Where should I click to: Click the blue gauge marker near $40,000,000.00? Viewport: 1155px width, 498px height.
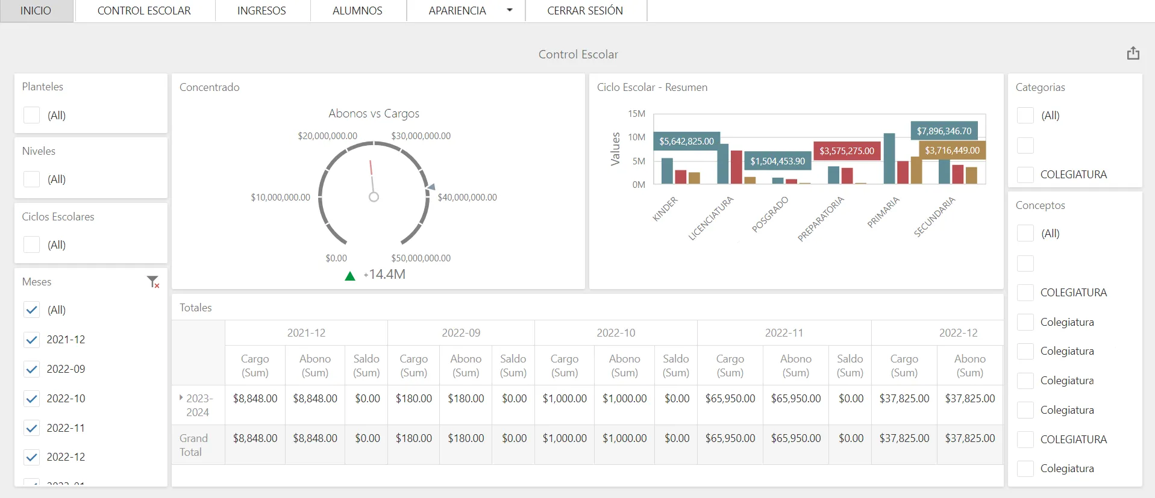click(x=430, y=187)
